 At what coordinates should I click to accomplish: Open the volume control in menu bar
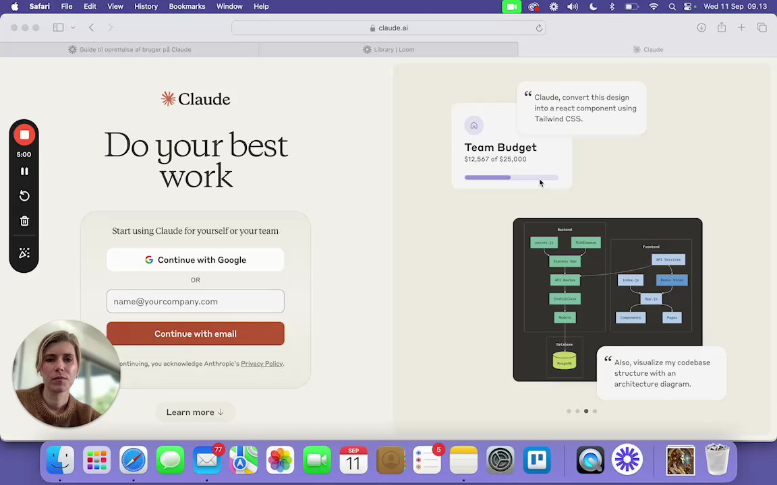coord(573,7)
